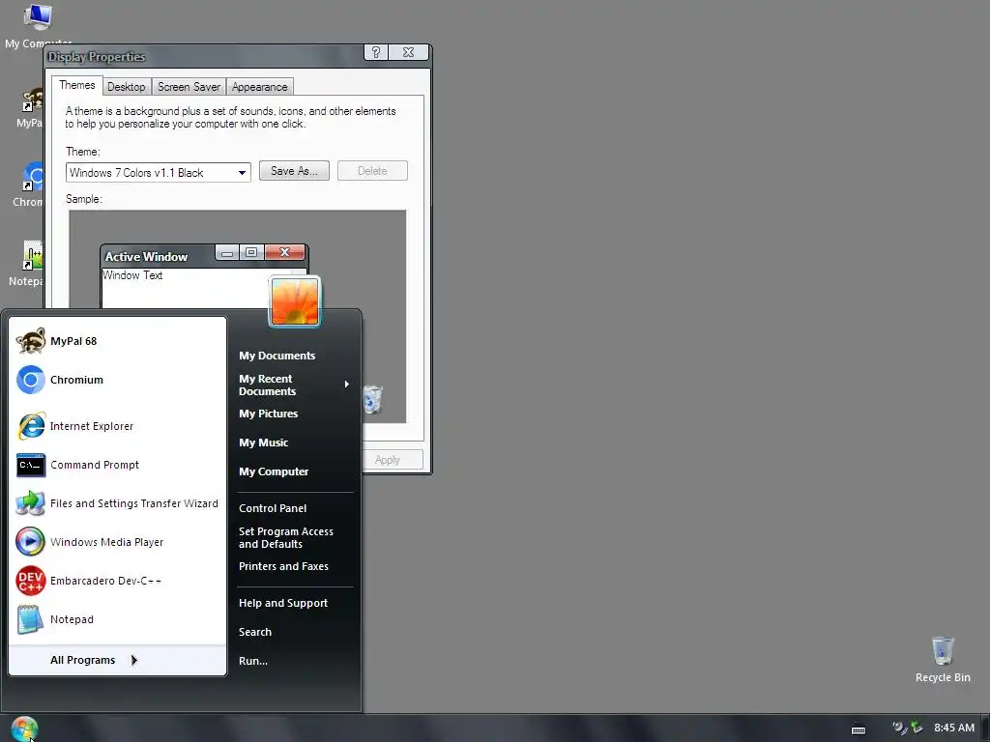Open My Documents from Start menu
This screenshot has width=990, height=742.
coord(277,356)
